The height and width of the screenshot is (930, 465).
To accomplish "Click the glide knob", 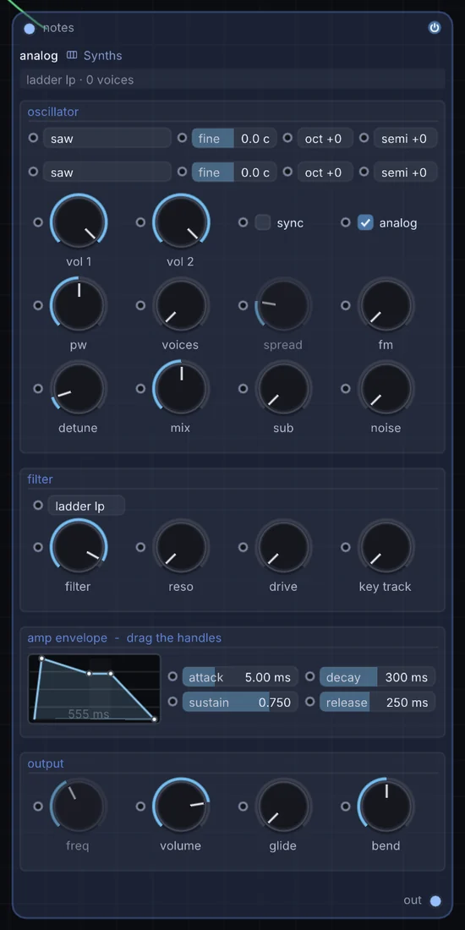I will tap(283, 806).
